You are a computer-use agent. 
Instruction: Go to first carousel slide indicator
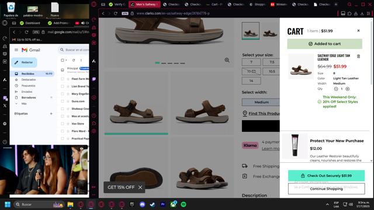(157, 63)
